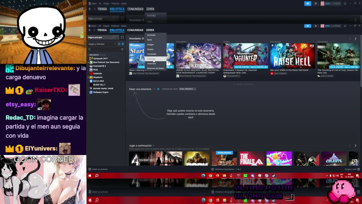Go back with the left arrow beside TIENDA
Image resolution: width=362 pixels, height=204 pixels.
point(90,30)
